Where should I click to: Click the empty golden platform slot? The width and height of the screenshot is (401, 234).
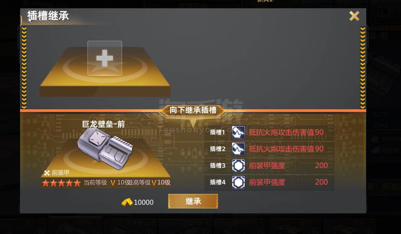click(x=105, y=72)
